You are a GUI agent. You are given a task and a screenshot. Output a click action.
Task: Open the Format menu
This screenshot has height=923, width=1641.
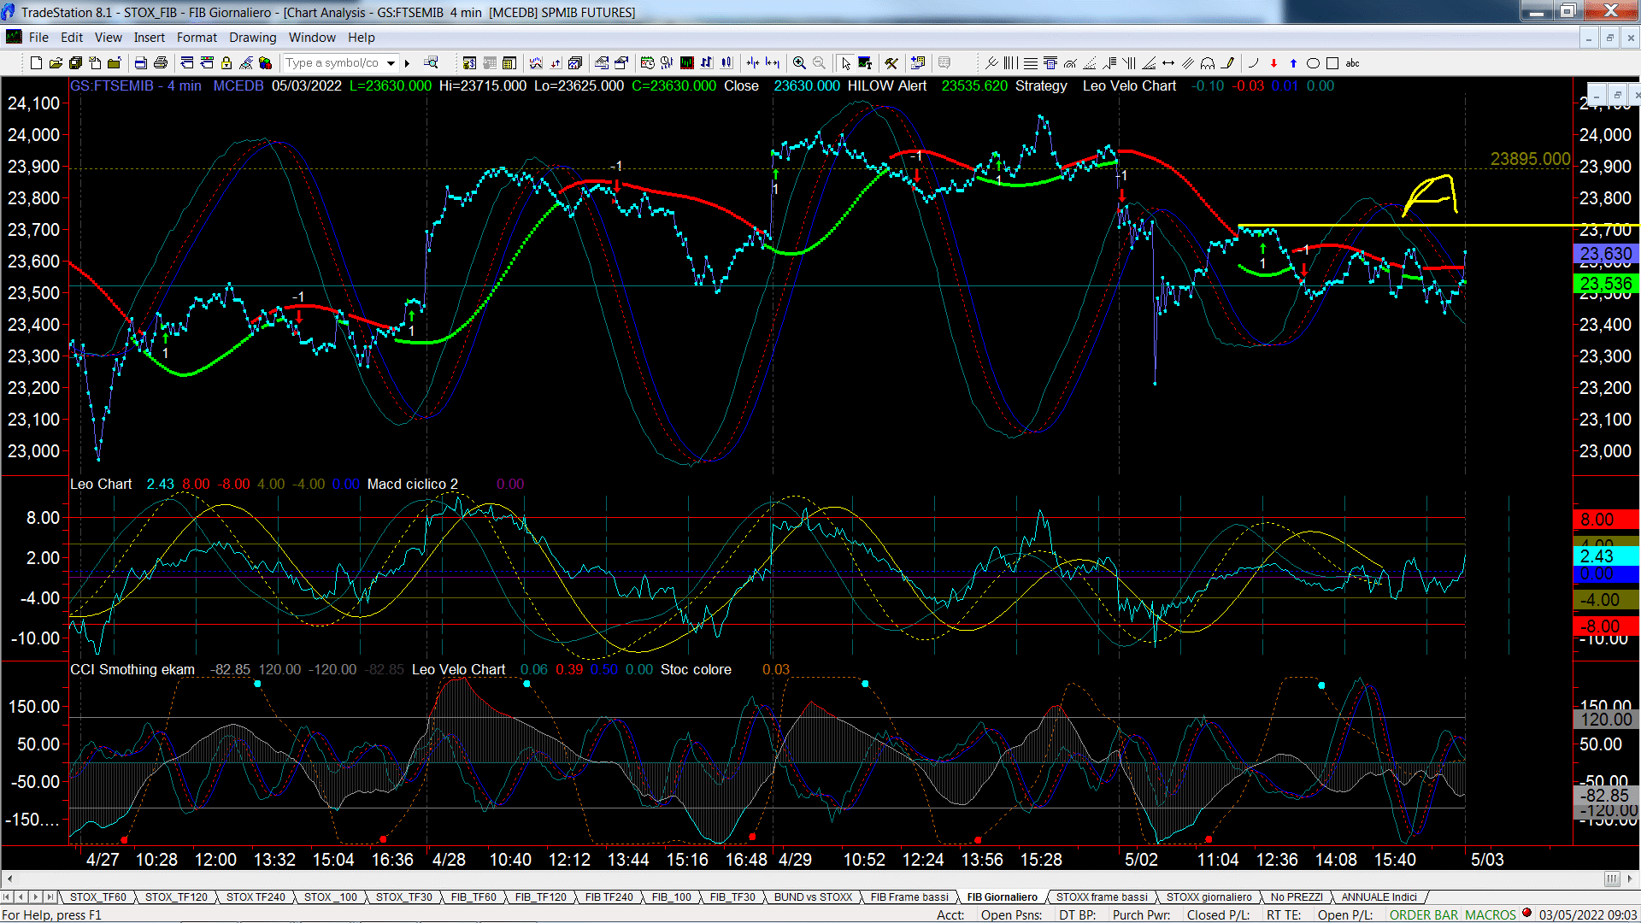click(197, 38)
